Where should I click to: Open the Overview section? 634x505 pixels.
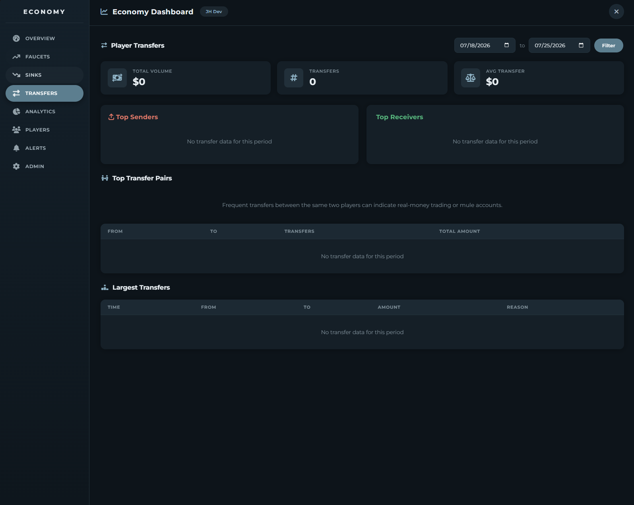point(45,39)
